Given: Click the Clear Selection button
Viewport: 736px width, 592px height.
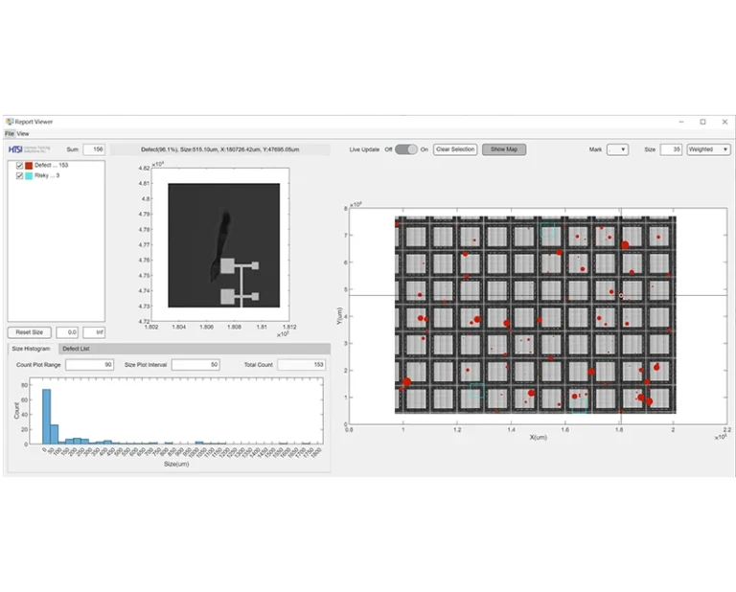Looking at the screenshot, I should pos(455,149).
